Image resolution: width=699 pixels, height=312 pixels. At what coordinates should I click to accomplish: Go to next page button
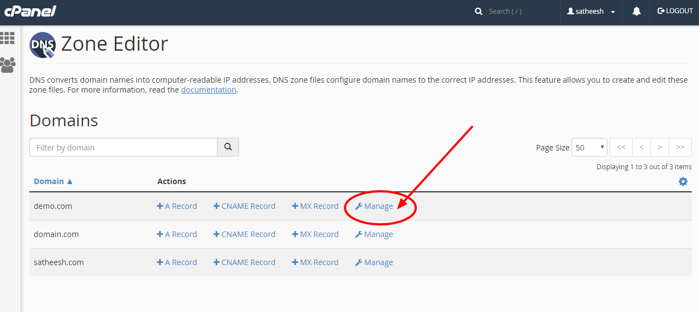[x=660, y=147]
